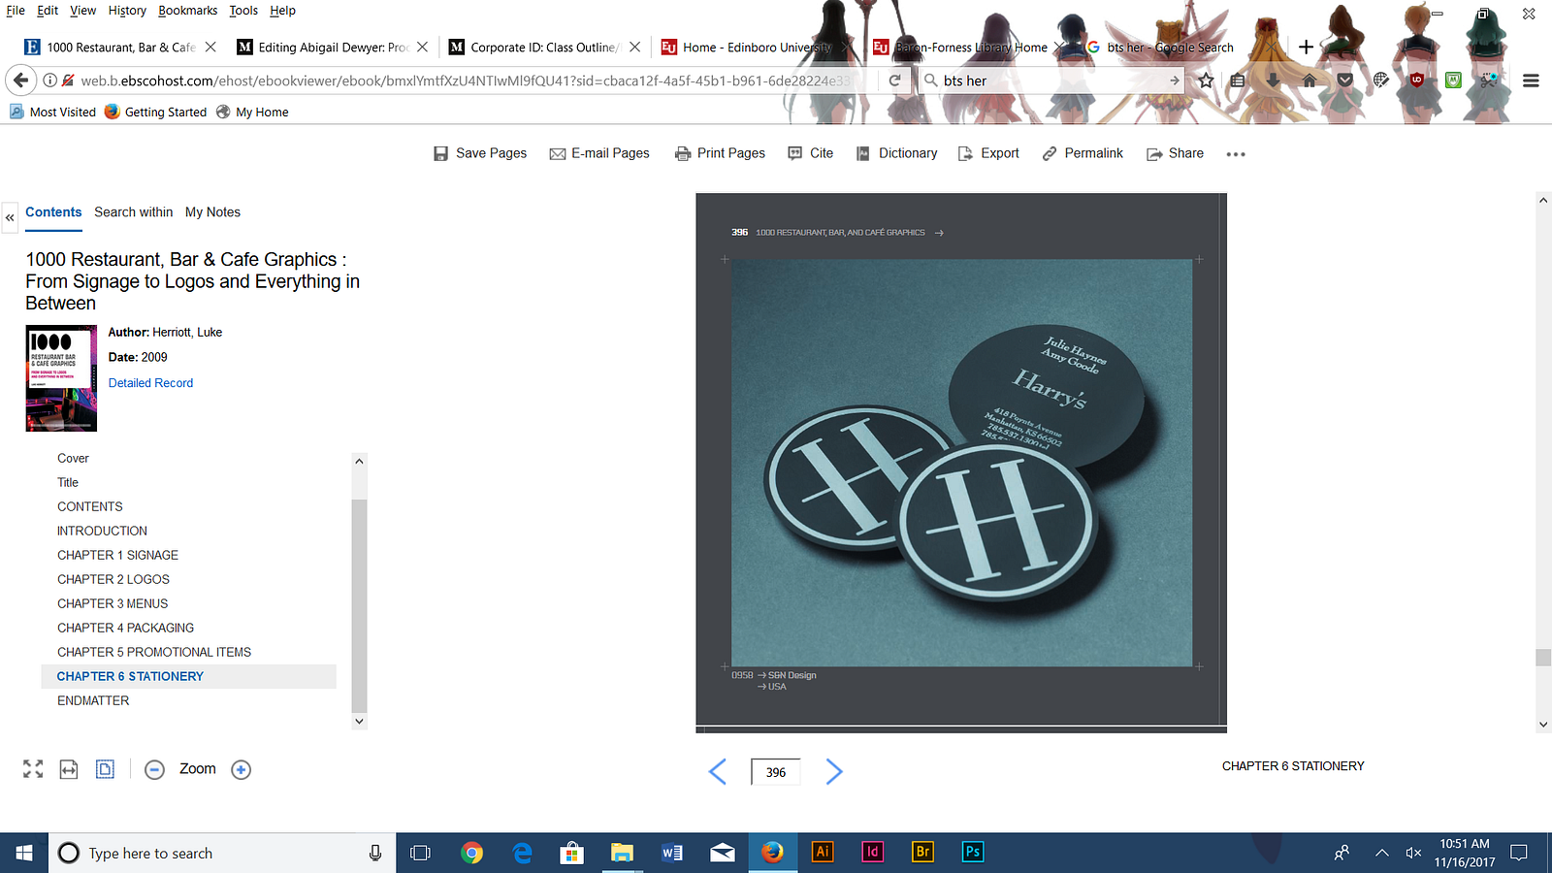Image resolution: width=1552 pixels, height=873 pixels.
Task: Open the History menu
Action: click(x=127, y=11)
